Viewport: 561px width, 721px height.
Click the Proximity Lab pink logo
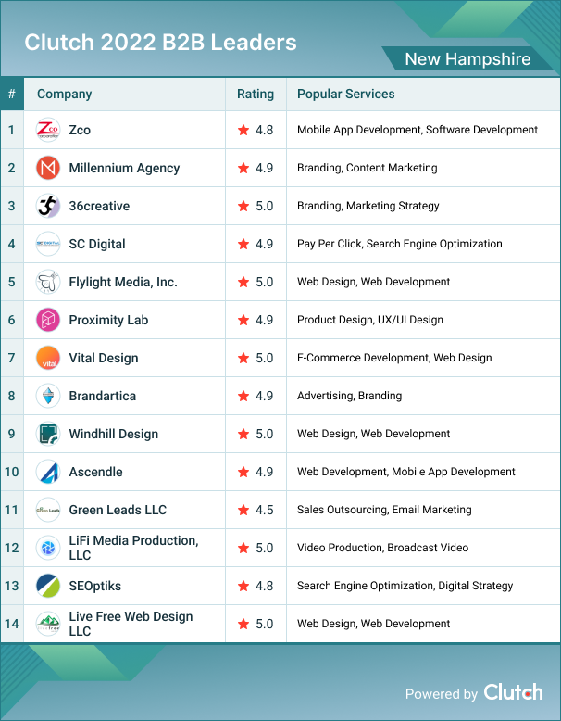click(x=48, y=320)
